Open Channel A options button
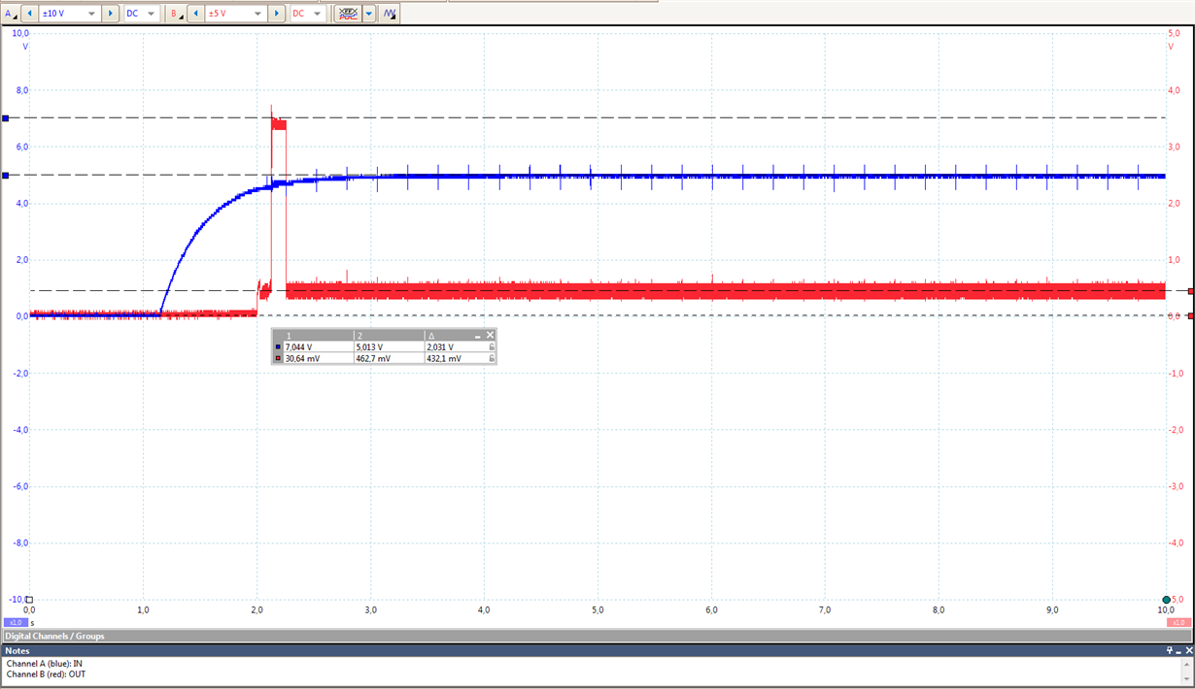The width and height of the screenshot is (1195, 689). point(11,14)
